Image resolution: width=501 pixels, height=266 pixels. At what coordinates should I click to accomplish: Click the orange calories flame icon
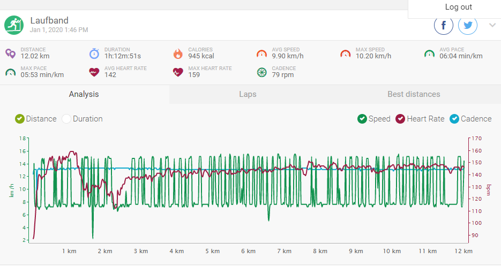178,54
